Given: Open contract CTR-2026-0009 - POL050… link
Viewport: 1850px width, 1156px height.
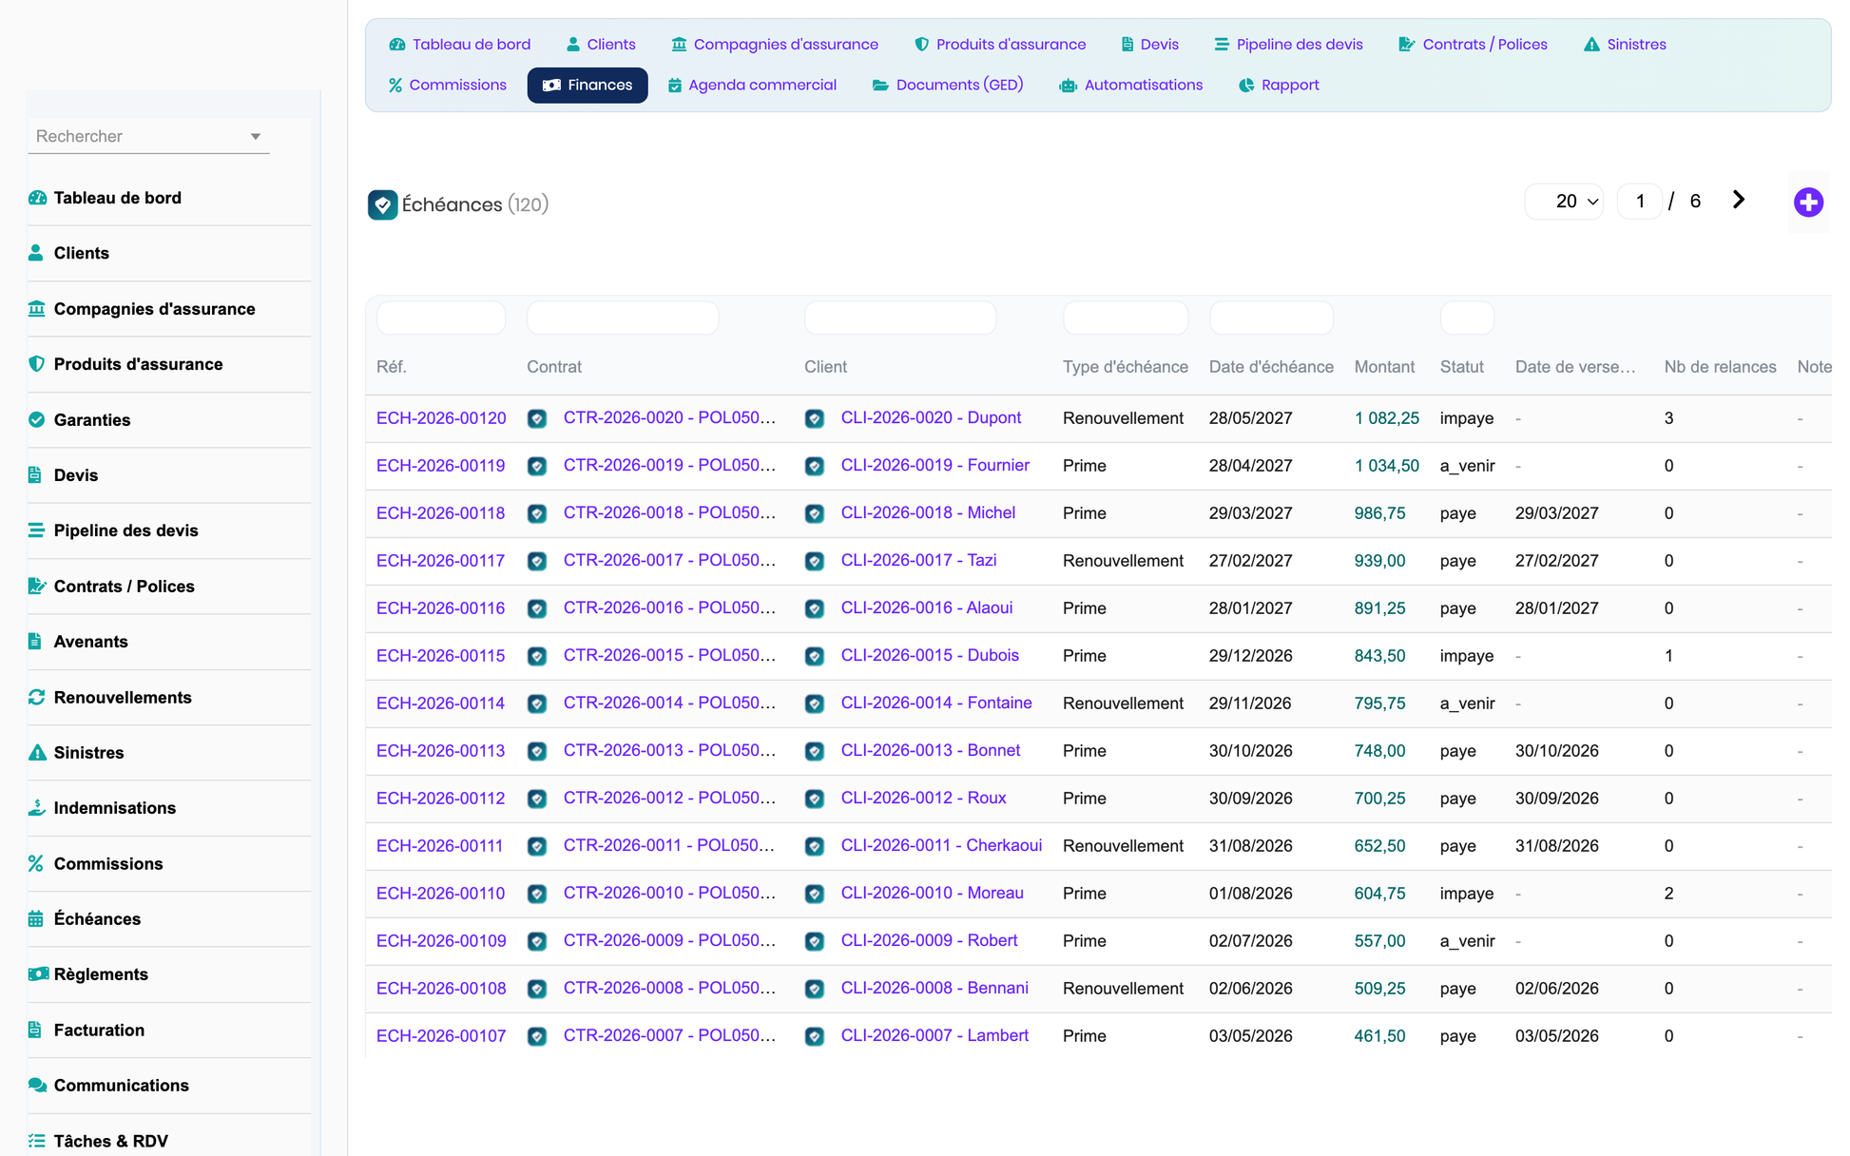Looking at the screenshot, I should (669, 941).
